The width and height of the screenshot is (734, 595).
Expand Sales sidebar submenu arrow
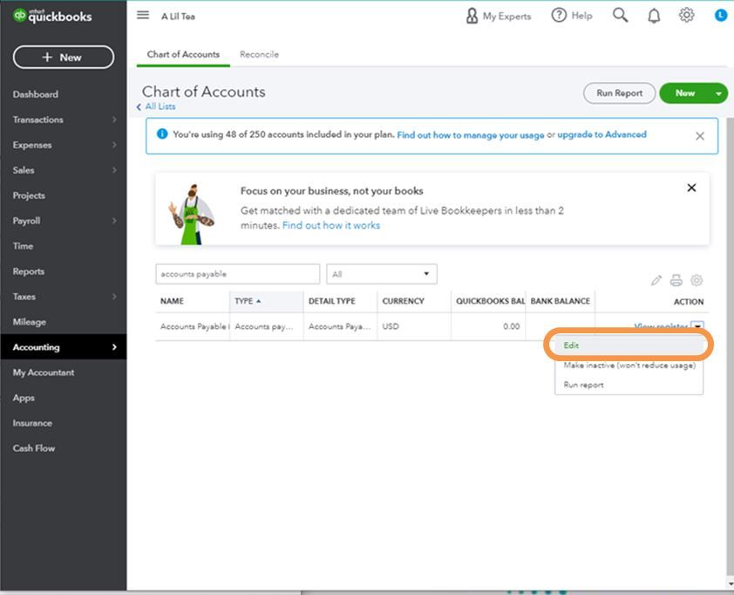point(114,170)
